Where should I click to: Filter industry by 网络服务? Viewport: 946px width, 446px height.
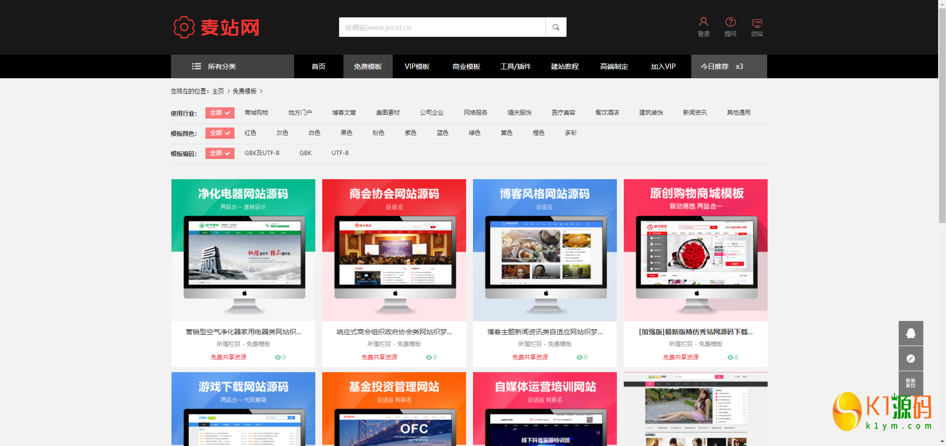[x=476, y=113]
